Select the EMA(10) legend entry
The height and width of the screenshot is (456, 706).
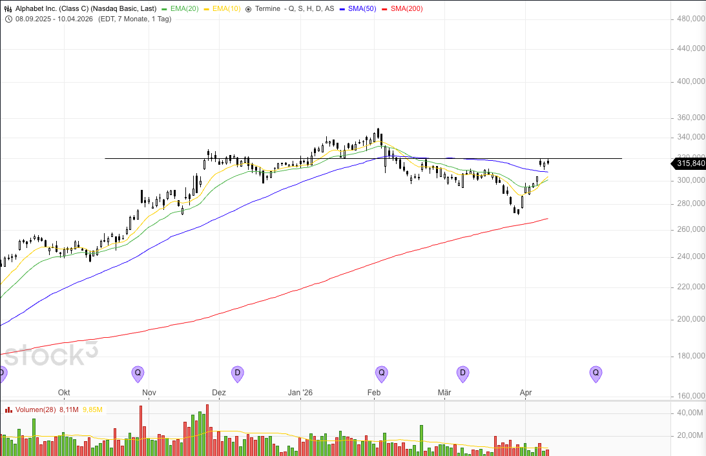coord(222,8)
